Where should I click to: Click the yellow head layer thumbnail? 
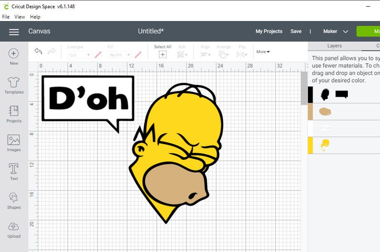[325, 145]
